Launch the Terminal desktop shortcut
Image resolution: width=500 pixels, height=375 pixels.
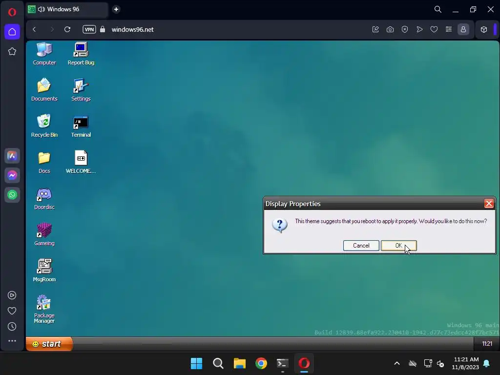click(x=81, y=125)
